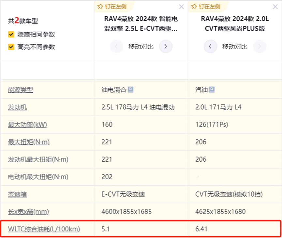This screenshot has height=238, width=282.
Task: Open the WLTC综合油耗 parameter link
Action: 44,229
